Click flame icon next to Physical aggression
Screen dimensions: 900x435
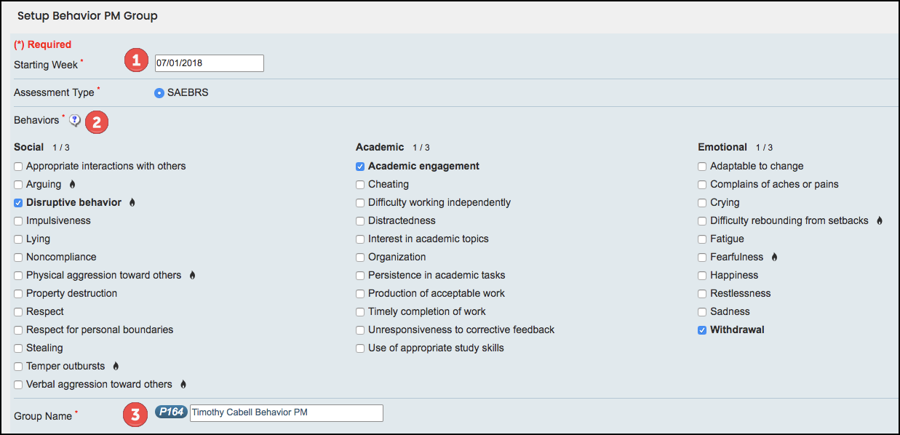192,275
